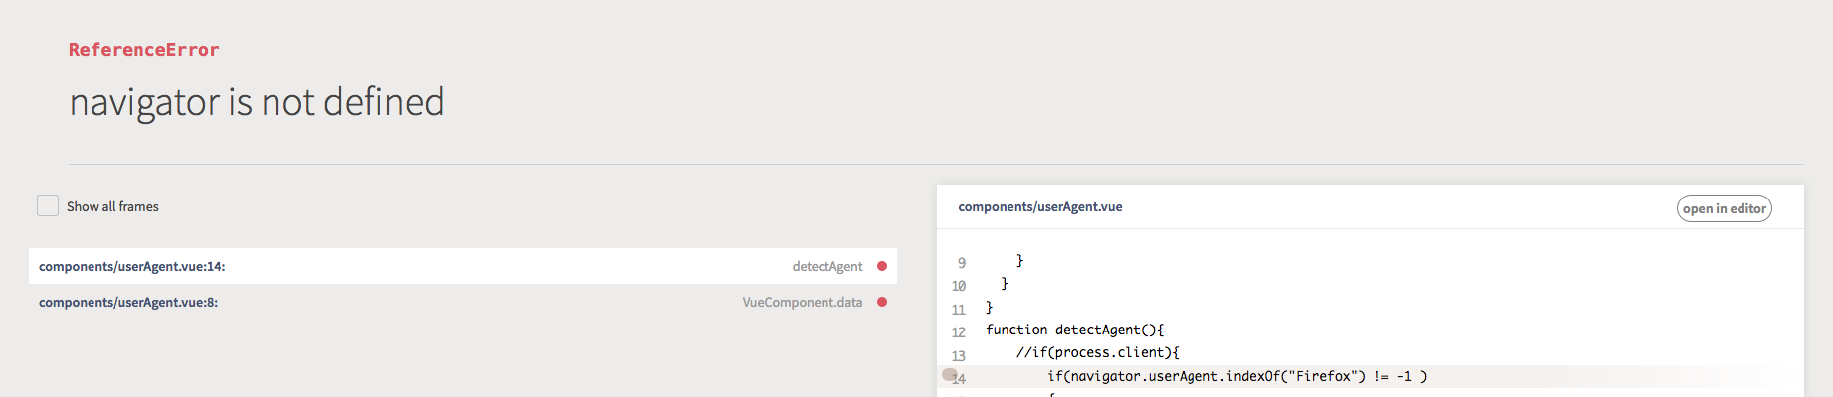Click line number 12 in the gutter
Viewport: 1833px width, 397px height.
click(959, 332)
